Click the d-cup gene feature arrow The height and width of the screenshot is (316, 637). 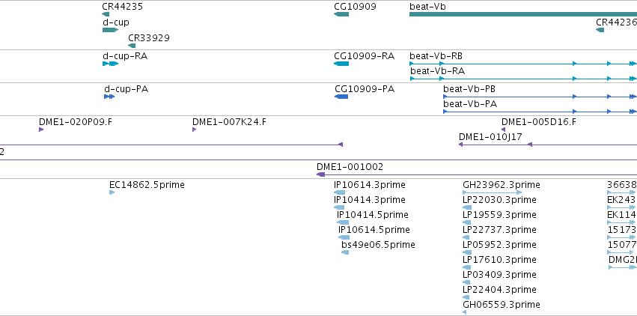pos(110,30)
